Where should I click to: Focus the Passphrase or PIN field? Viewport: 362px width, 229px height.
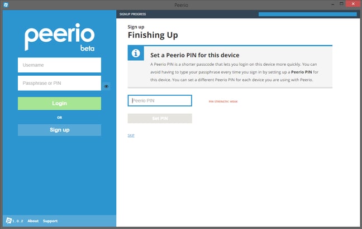[59, 83]
